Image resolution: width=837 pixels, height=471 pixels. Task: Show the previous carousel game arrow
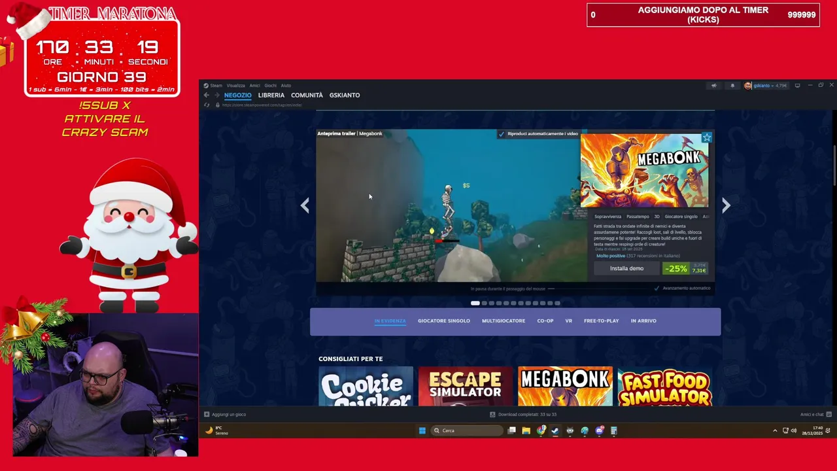(x=305, y=205)
